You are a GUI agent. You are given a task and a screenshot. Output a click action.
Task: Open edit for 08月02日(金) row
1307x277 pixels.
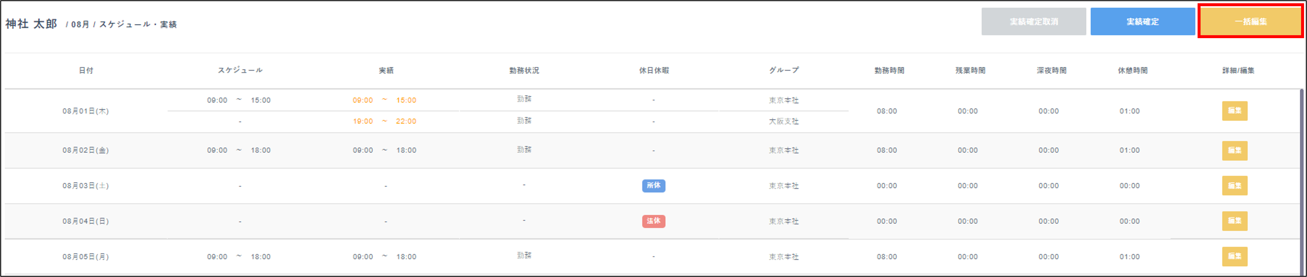pos(1234,150)
